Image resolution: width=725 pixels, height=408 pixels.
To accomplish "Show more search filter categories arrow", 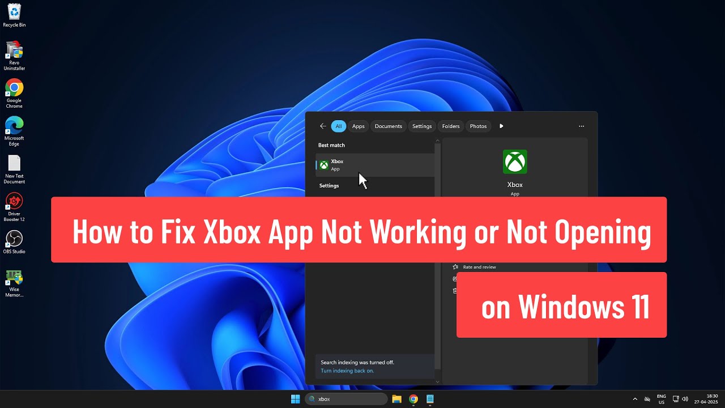I will pos(501,126).
